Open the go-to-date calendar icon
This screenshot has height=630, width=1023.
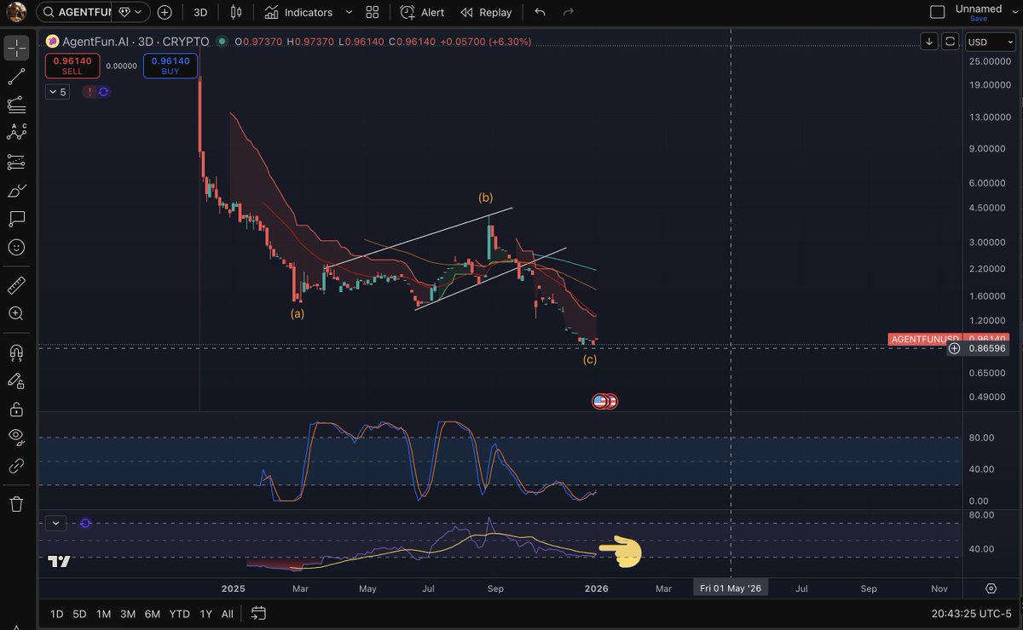[x=259, y=613]
